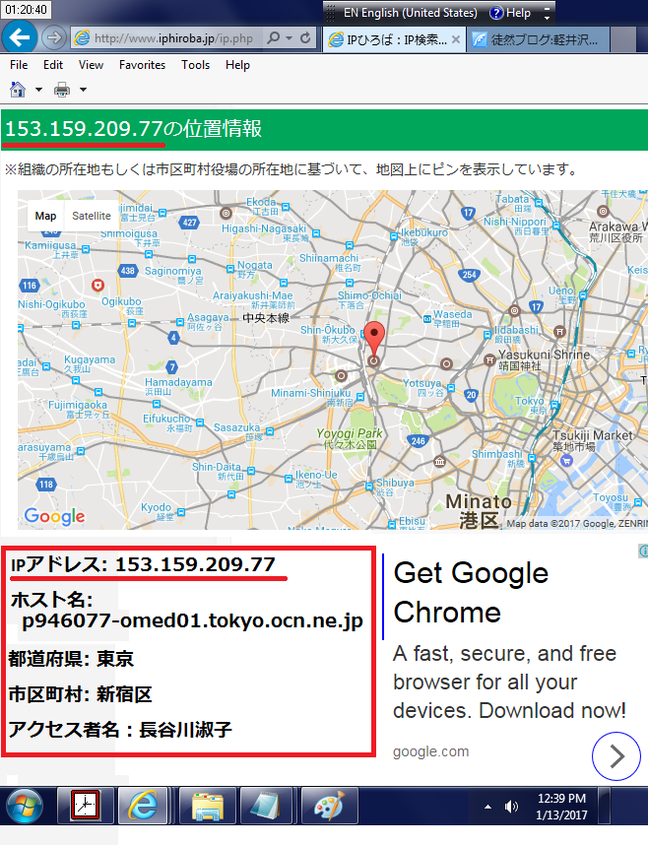Open the Edit menu
This screenshot has width=648, height=845.
pos(53,65)
